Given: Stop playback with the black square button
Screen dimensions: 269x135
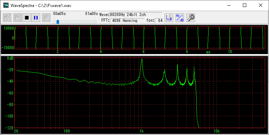Looking at the screenshot, I should click(27, 18).
